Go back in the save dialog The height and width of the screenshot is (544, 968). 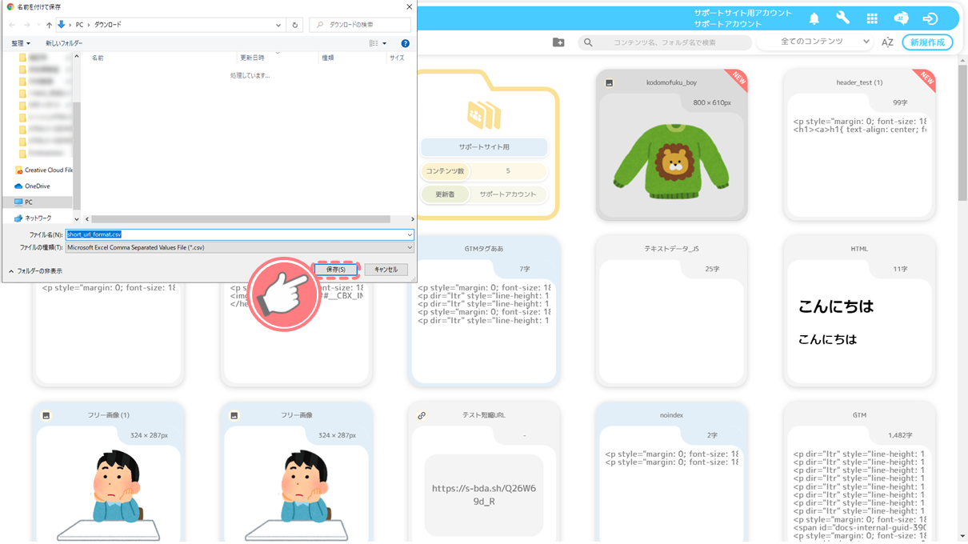click(x=11, y=25)
